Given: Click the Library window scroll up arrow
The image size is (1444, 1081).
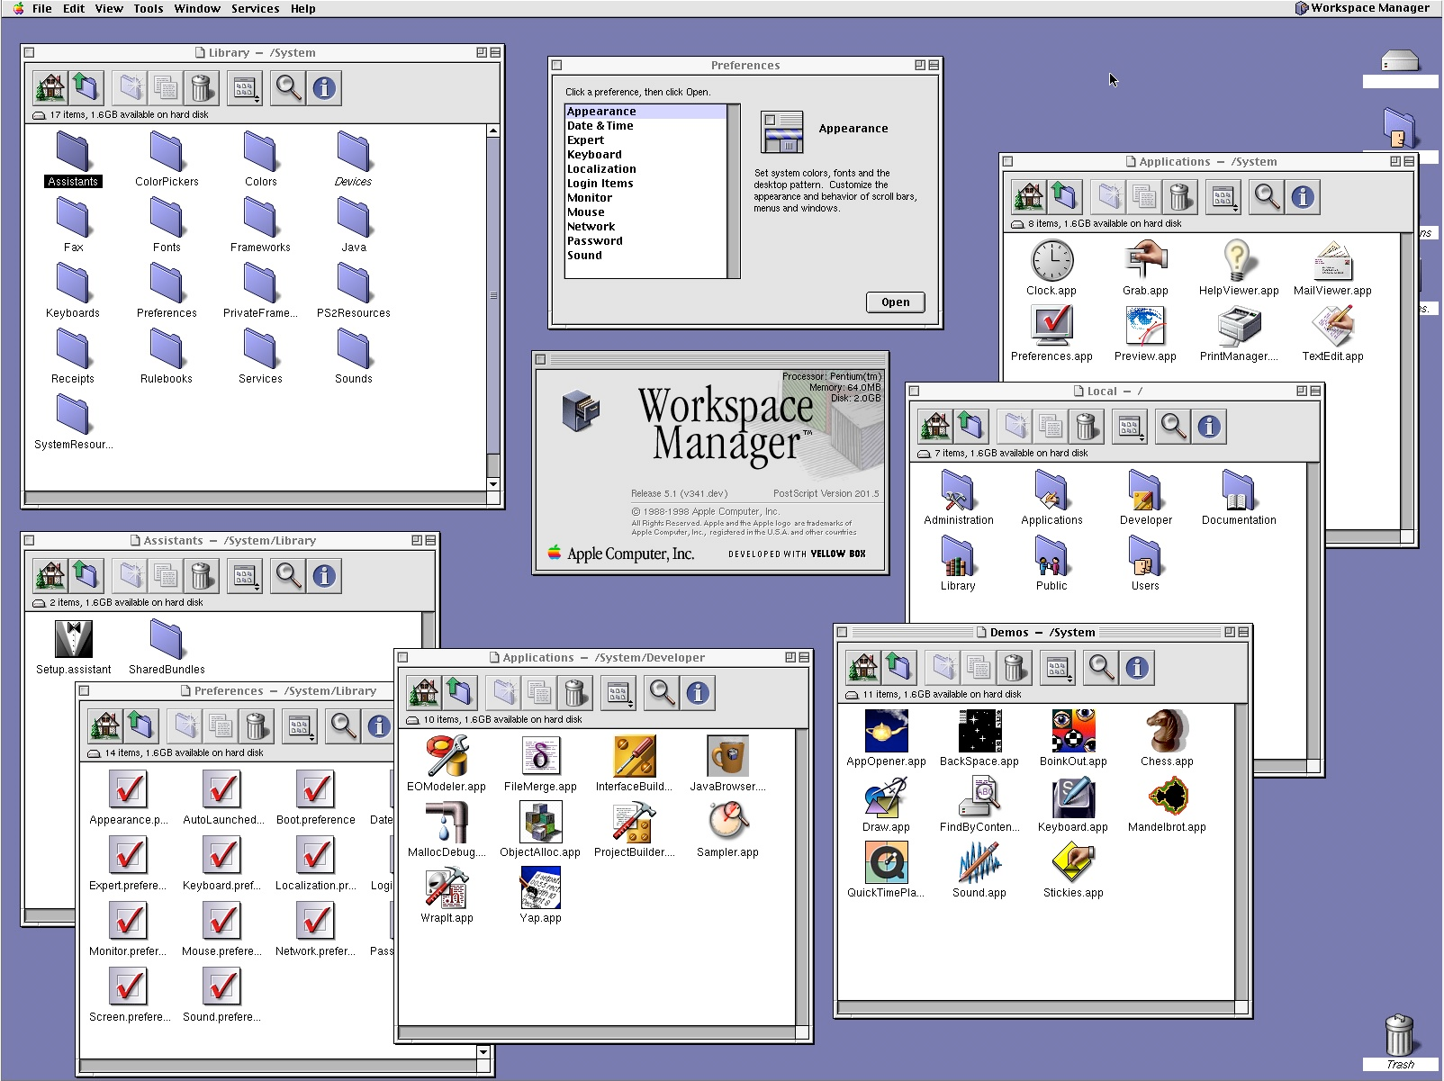Looking at the screenshot, I should coord(493,131).
